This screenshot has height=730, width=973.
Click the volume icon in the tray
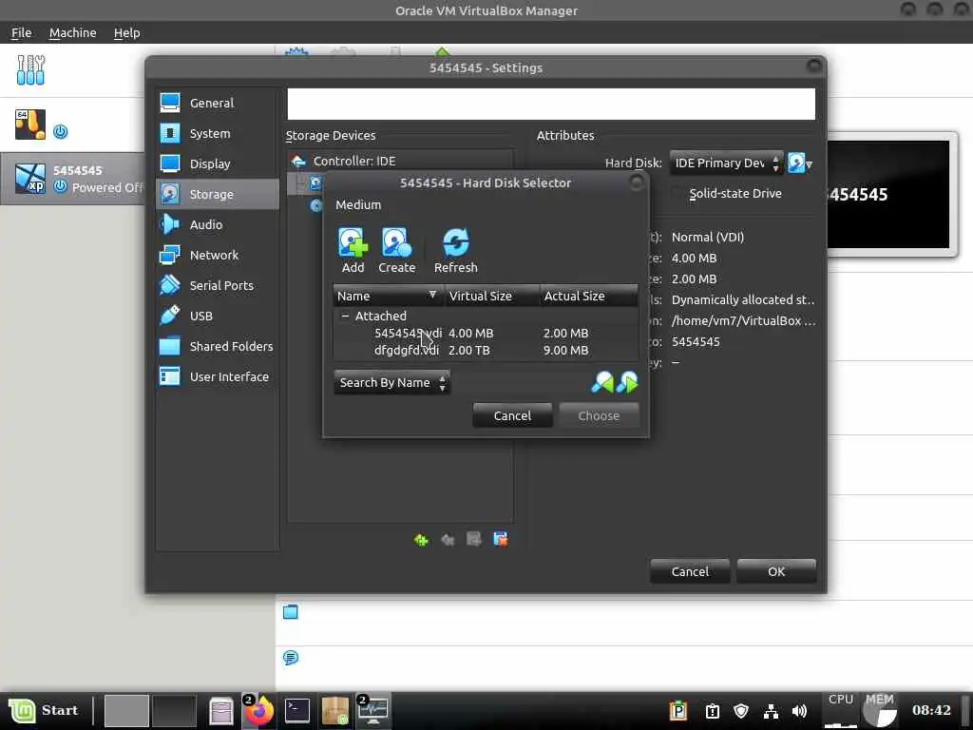click(799, 711)
